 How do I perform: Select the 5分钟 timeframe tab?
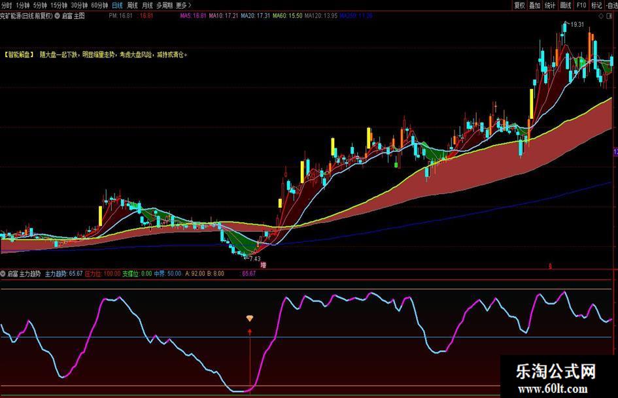tap(40, 5)
